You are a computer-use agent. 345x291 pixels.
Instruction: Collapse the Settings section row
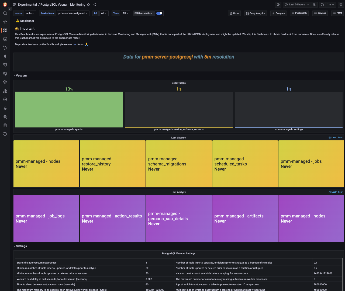tap(21, 246)
